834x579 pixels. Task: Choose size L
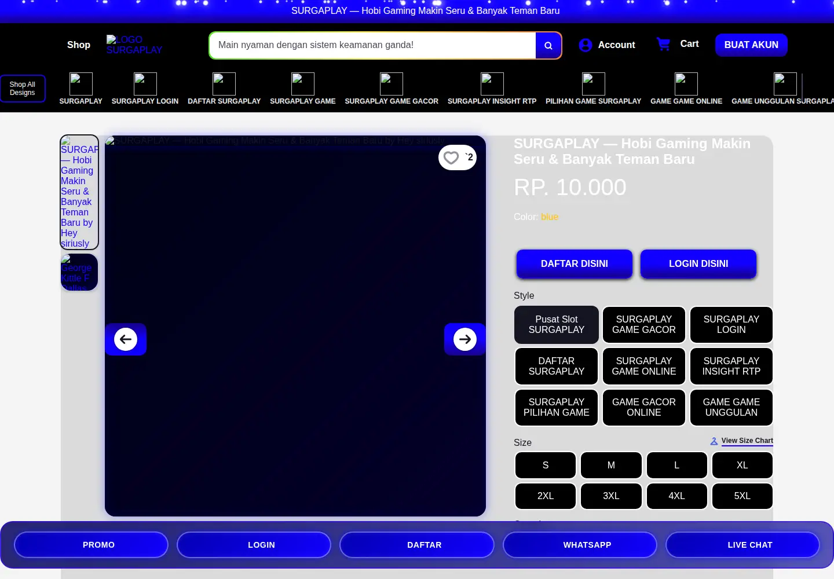pos(677,466)
